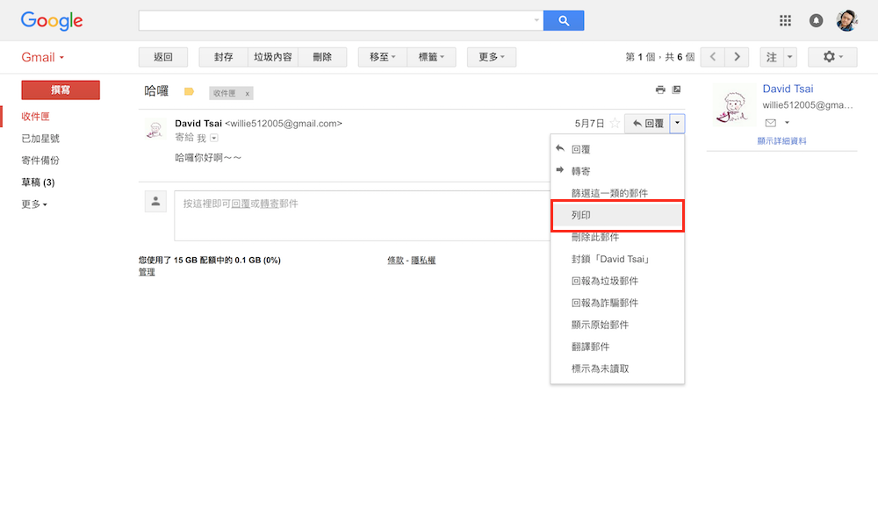Image resolution: width=878 pixels, height=522 pixels.
Task: Expand the sidebar 更多 list
Action: 34,204
